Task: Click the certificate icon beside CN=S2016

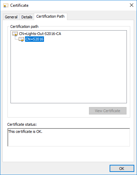Action: [x=21, y=39]
